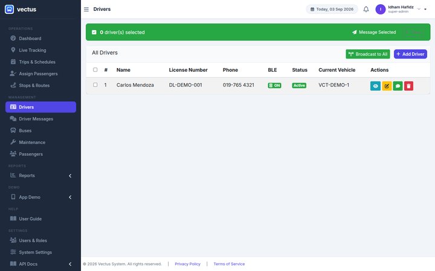This screenshot has width=435, height=271.
Task: Open Trips & Schedules section
Action: (x=40, y=62)
